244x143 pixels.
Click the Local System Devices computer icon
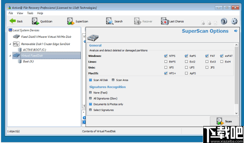pyautogui.click(x=10, y=30)
